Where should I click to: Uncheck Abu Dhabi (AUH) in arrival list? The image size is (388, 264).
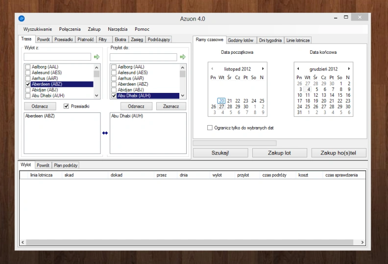pos(114,95)
